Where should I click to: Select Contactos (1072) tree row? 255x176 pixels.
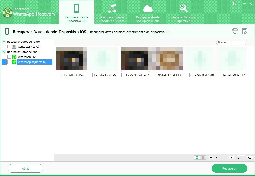pos(27,47)
